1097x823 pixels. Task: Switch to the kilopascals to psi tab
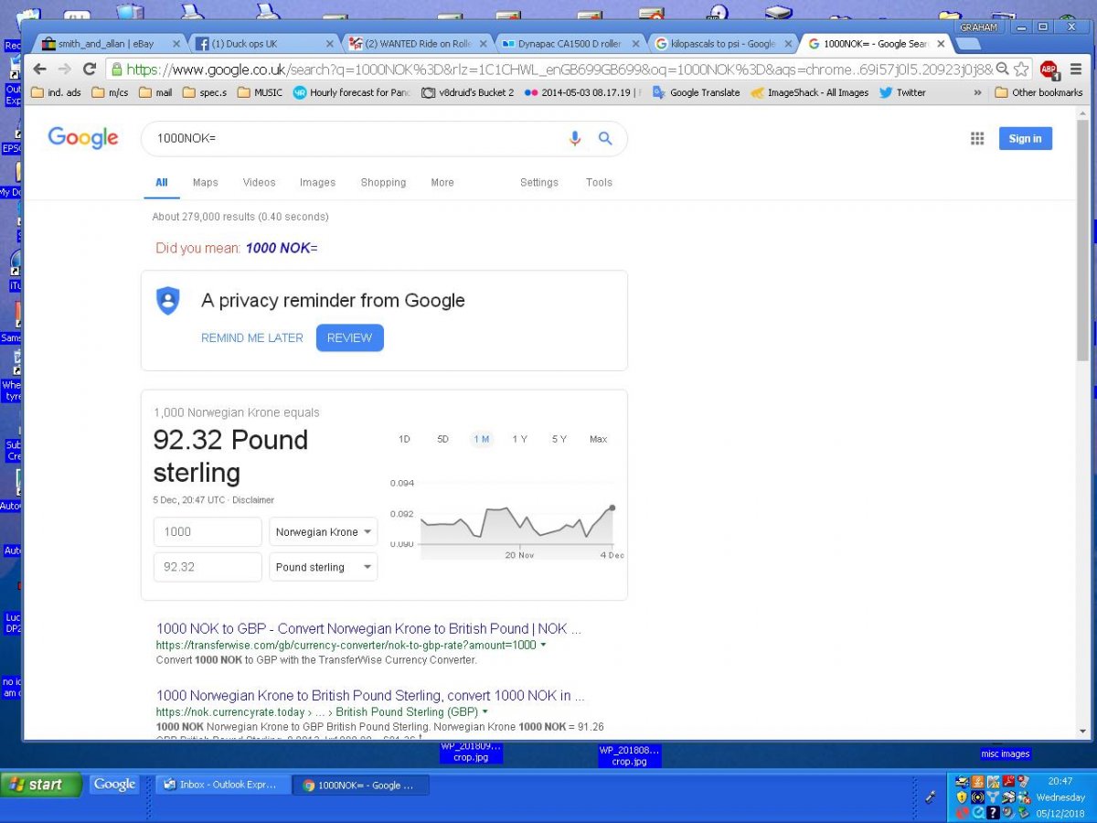(x=725, y=44)
